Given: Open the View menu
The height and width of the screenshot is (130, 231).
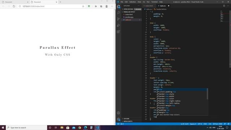Looking at the screenshot, I should coord(139,2).
